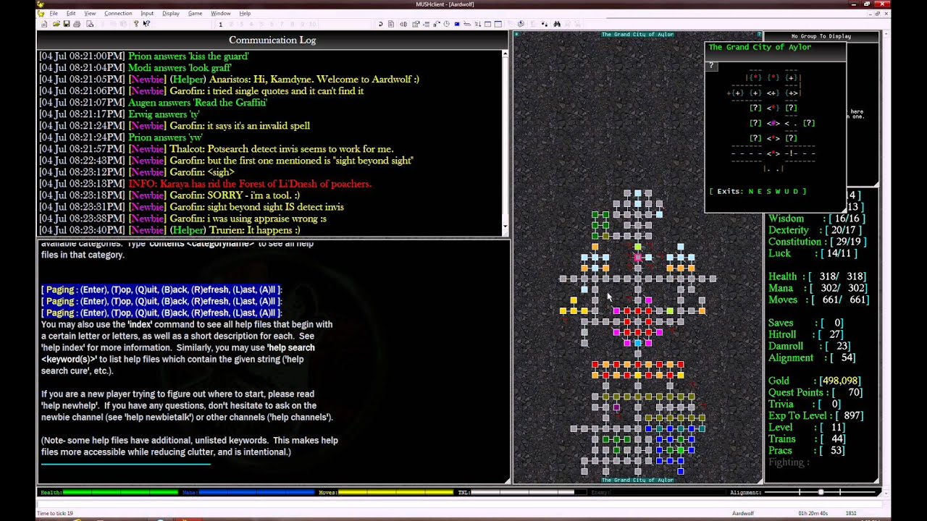Click the yellow Moves bar
927x521 pixels.
click(x=396, y=493)
